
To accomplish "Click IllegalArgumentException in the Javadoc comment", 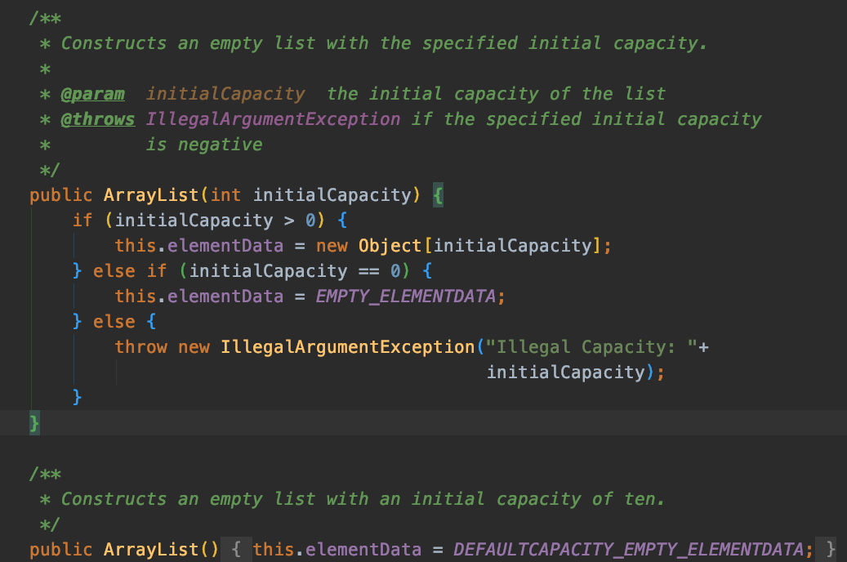I will tap(274, 119).
